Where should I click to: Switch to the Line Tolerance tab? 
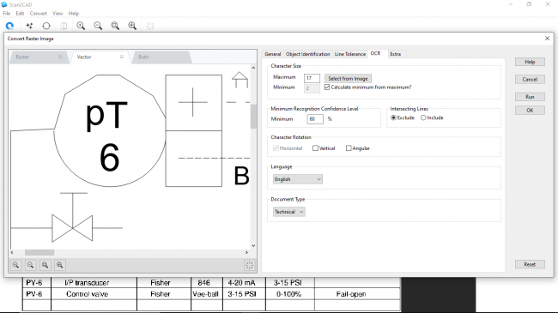[x=349, y=54]
